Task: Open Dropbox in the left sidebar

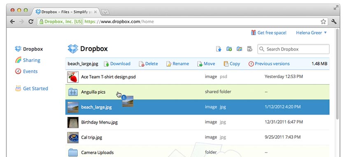Action: (x=29, y=49)
